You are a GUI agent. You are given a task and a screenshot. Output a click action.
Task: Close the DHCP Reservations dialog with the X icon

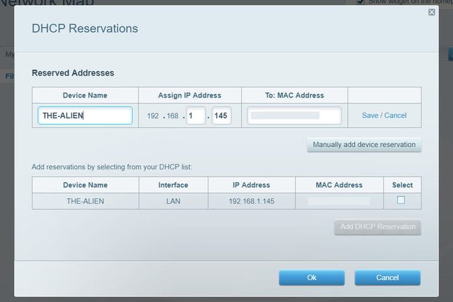(432, 12)
